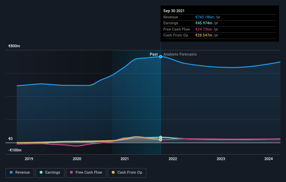Click the 2021 x-axis label
Screen dimensions: 286x182
point(125,159)
